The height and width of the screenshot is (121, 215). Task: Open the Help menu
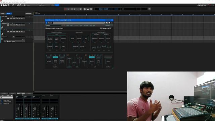coord(25,3)
